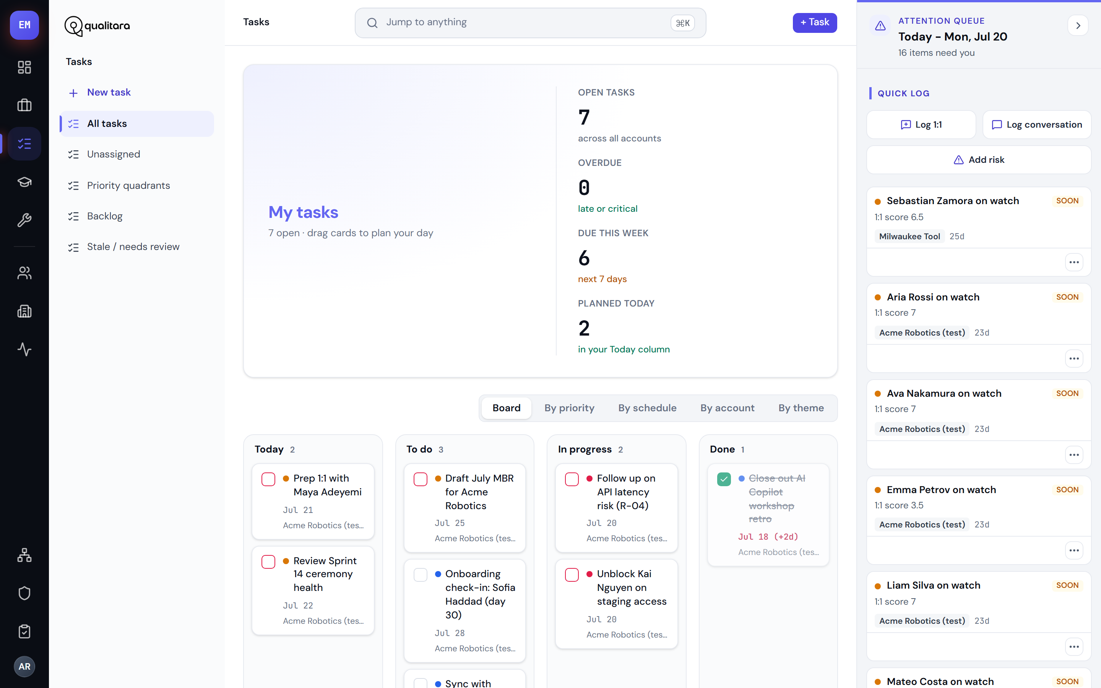Open options menu for Liam Silva card
This screenshot has width=1101, height=688.
coord(1074,647)
